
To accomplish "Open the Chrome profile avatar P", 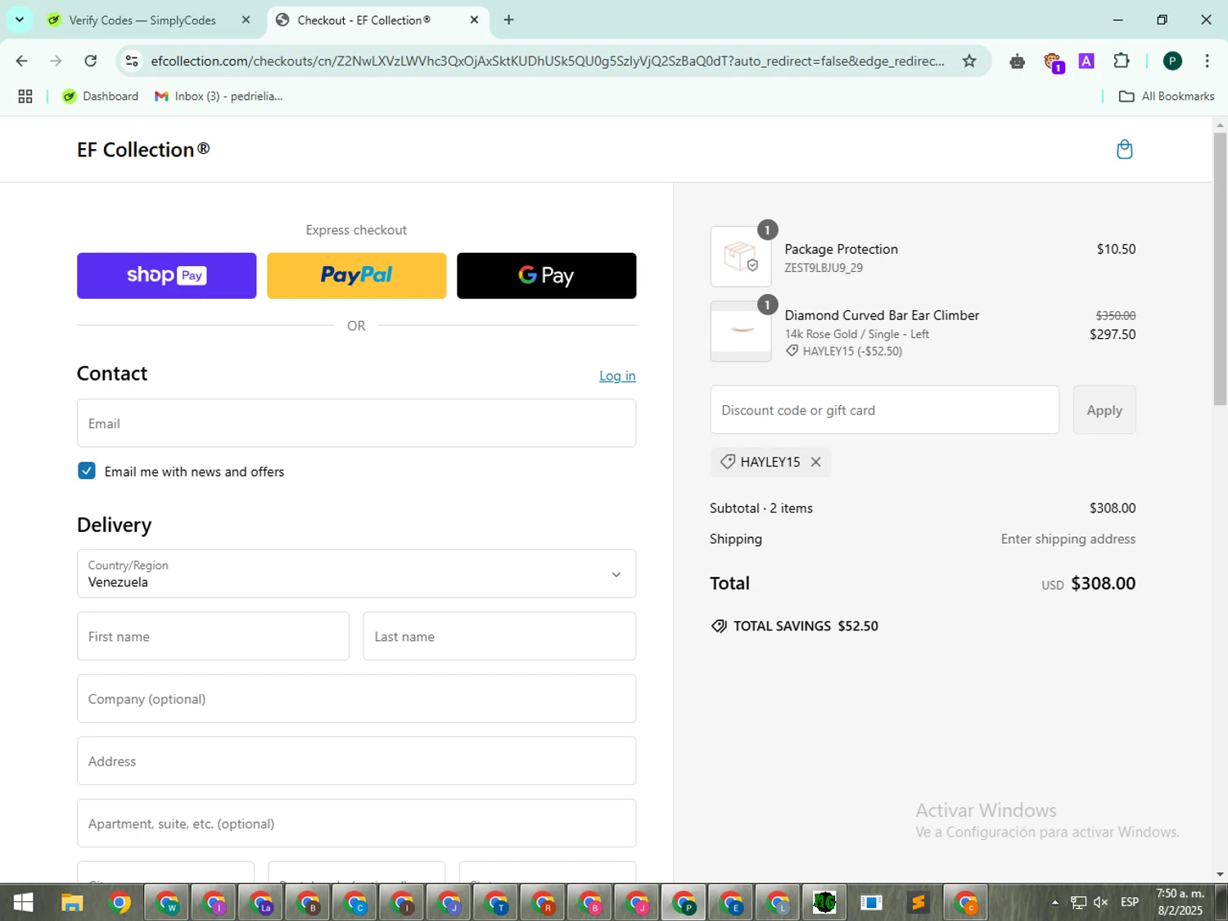I will tap(1172, 61).
